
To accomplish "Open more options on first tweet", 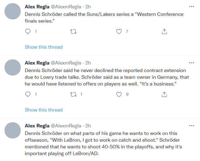I will (x=191, y=7).
